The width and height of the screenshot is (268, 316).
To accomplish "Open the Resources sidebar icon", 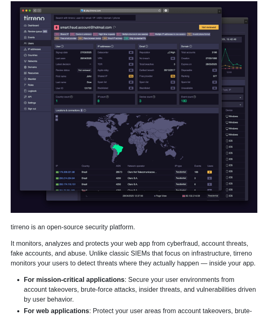I will (x=25, y=73).
